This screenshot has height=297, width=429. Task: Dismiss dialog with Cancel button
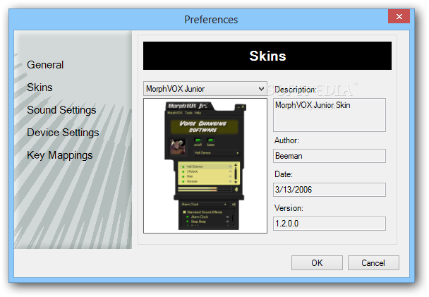(x=373, y=263)
